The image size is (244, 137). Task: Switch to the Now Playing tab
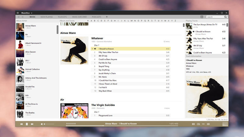pos(47,17)
